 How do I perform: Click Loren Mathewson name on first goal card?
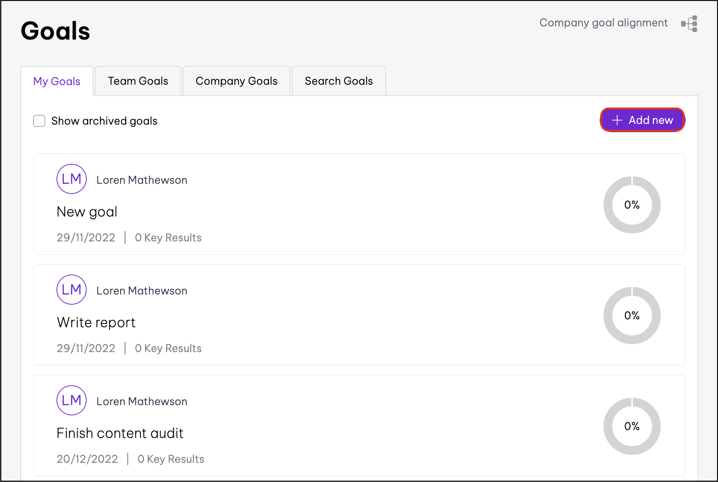tap(142, 180)
